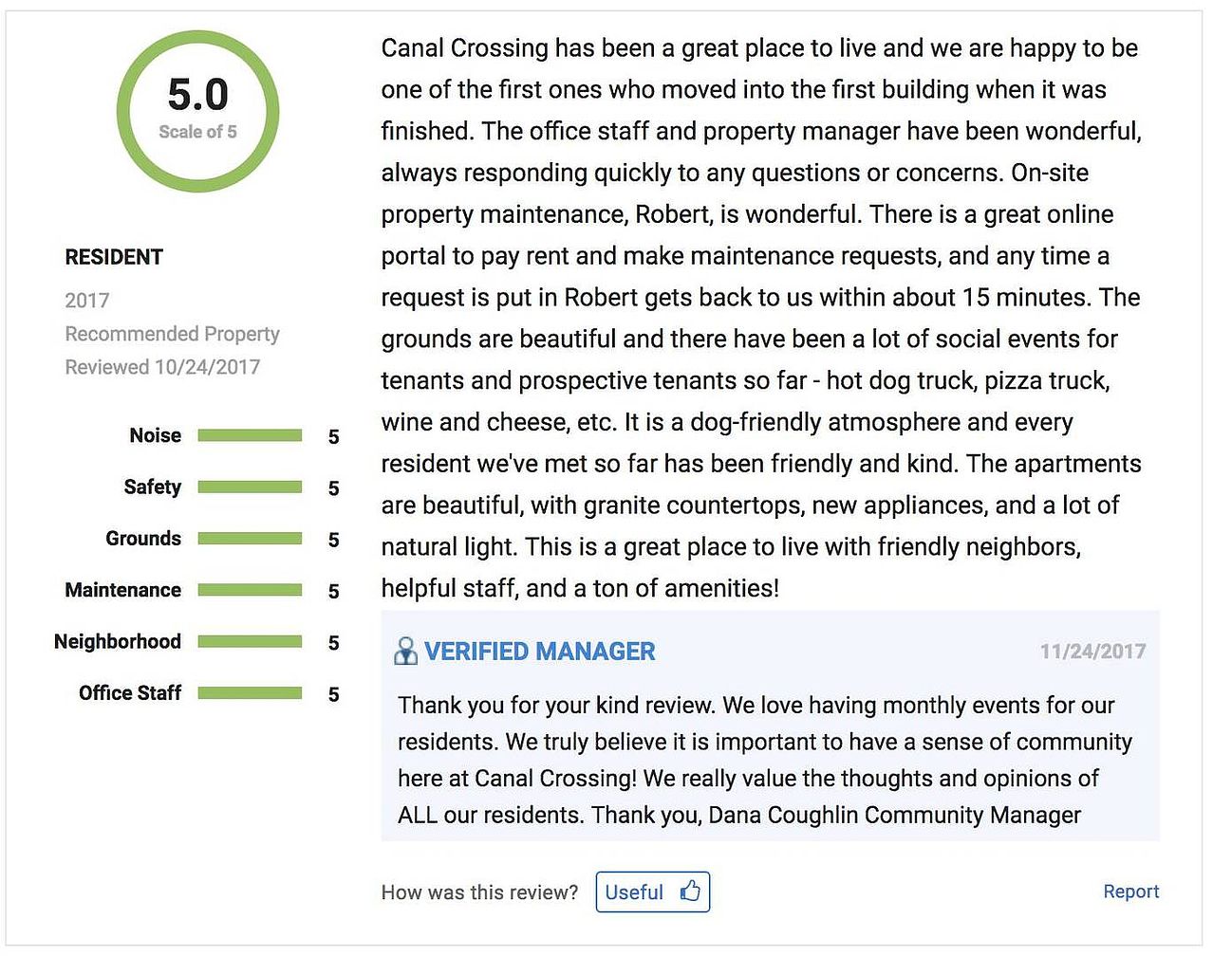Click the Recommended Property text
This screenshot has width=1213, height=956.
click(x=172, y=334)
